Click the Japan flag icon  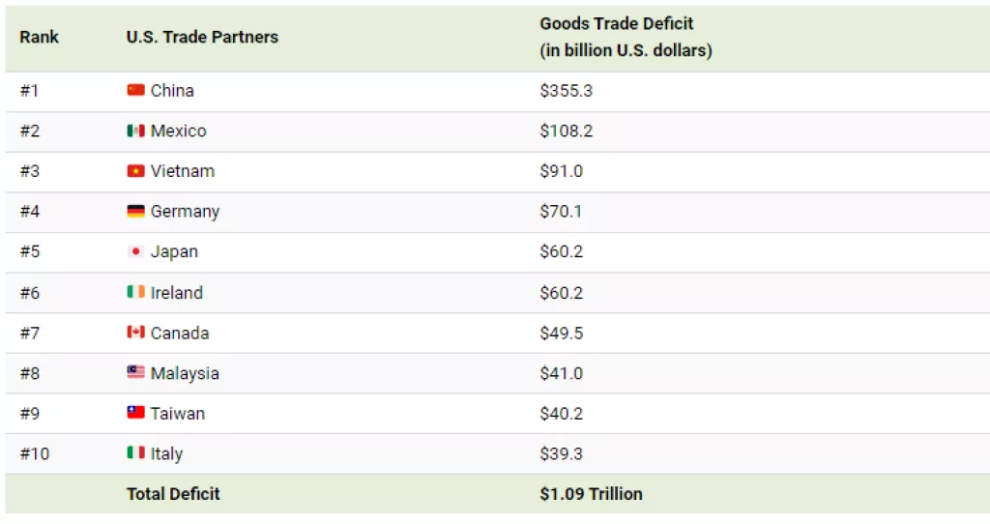135,251
